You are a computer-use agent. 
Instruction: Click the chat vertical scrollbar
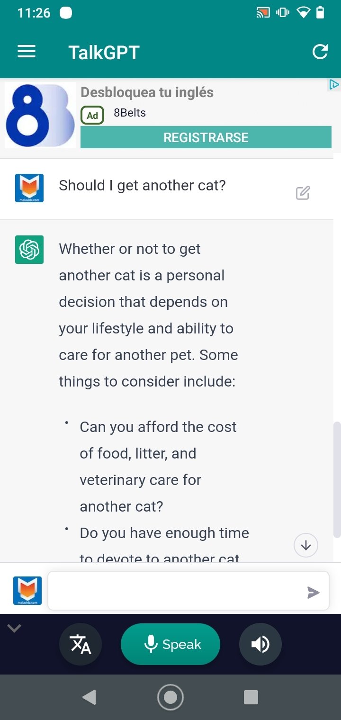click(x=337, y=478)
